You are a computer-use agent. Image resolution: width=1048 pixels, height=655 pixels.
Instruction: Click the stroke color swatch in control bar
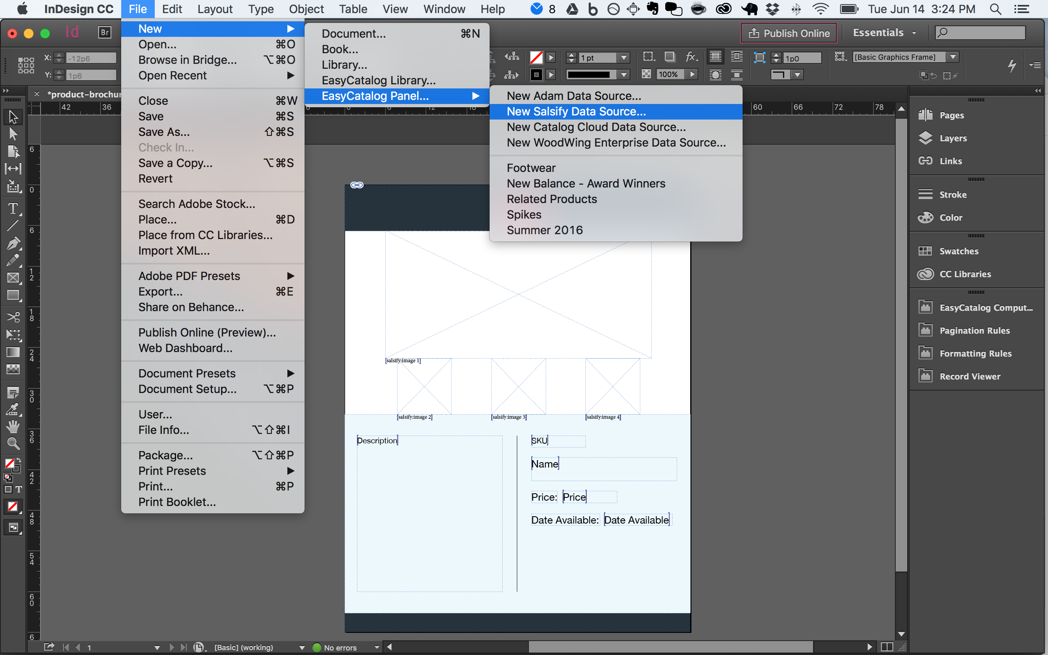point(536,75)
